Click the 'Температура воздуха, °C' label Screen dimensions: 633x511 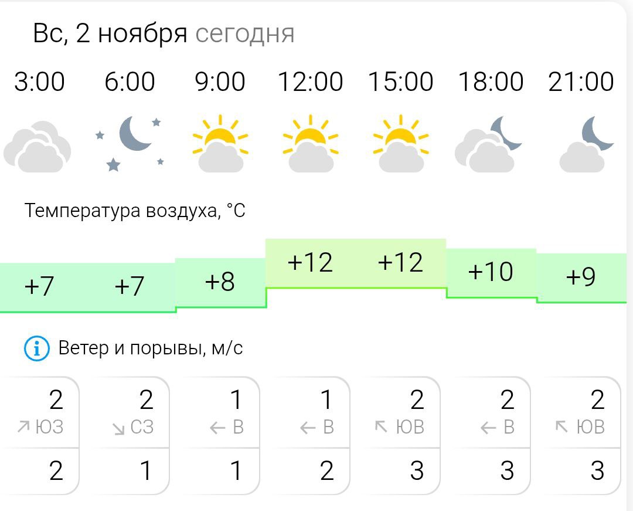[x=135, y=211]
